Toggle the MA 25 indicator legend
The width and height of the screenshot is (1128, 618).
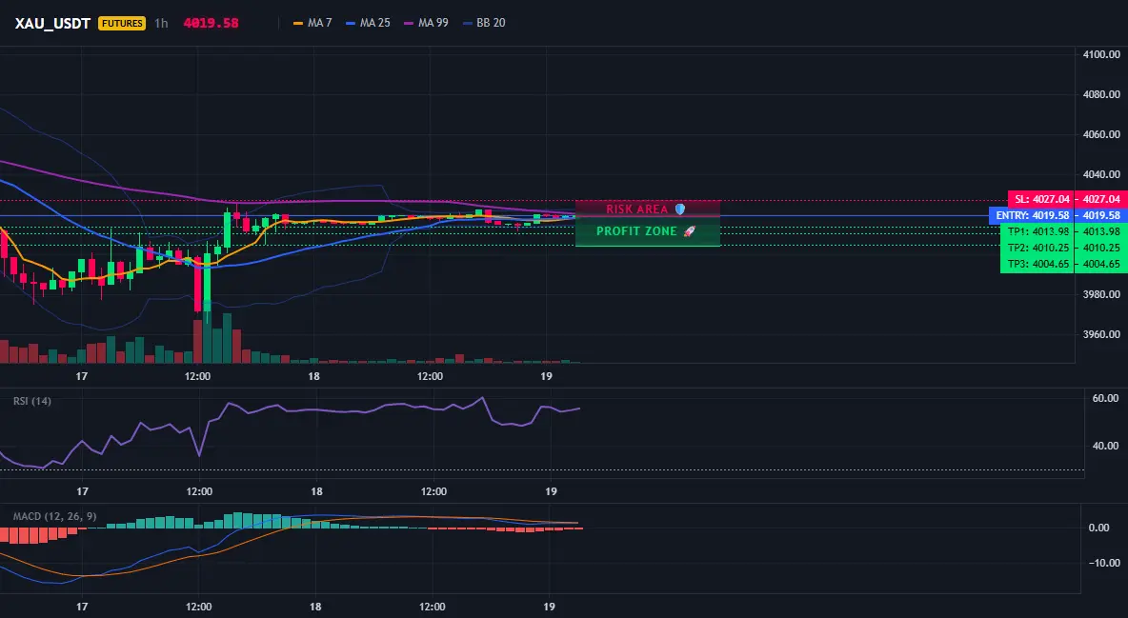368,23
